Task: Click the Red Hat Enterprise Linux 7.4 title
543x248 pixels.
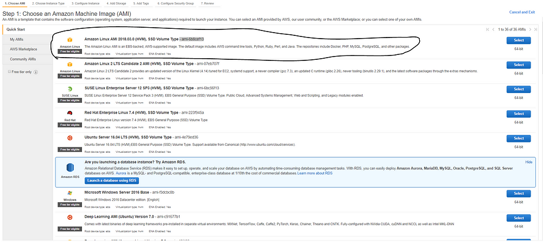Action: [x=131, y=113]
